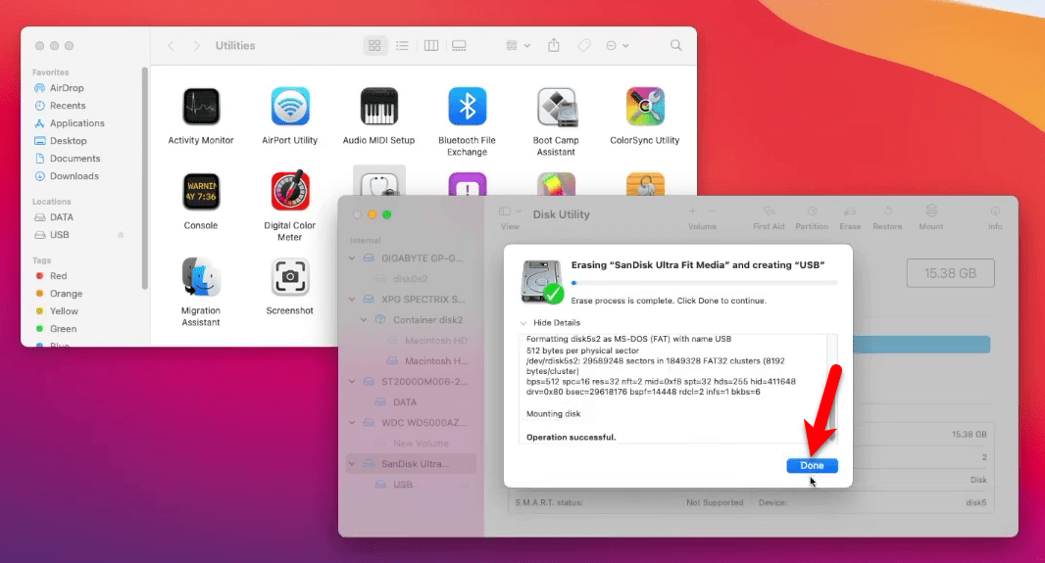The image size is (1045, 563).
Task: Click First Aid in Disk Utility toolbar
Action: 769,217
